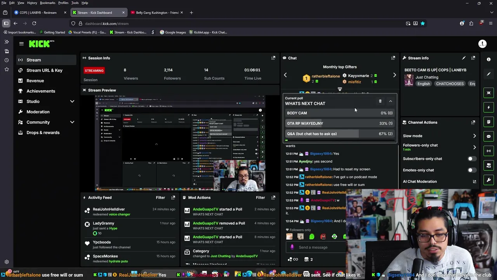Click the CHATCHOOSES tag
Screen dimensions: 497x280
(450, 84)
